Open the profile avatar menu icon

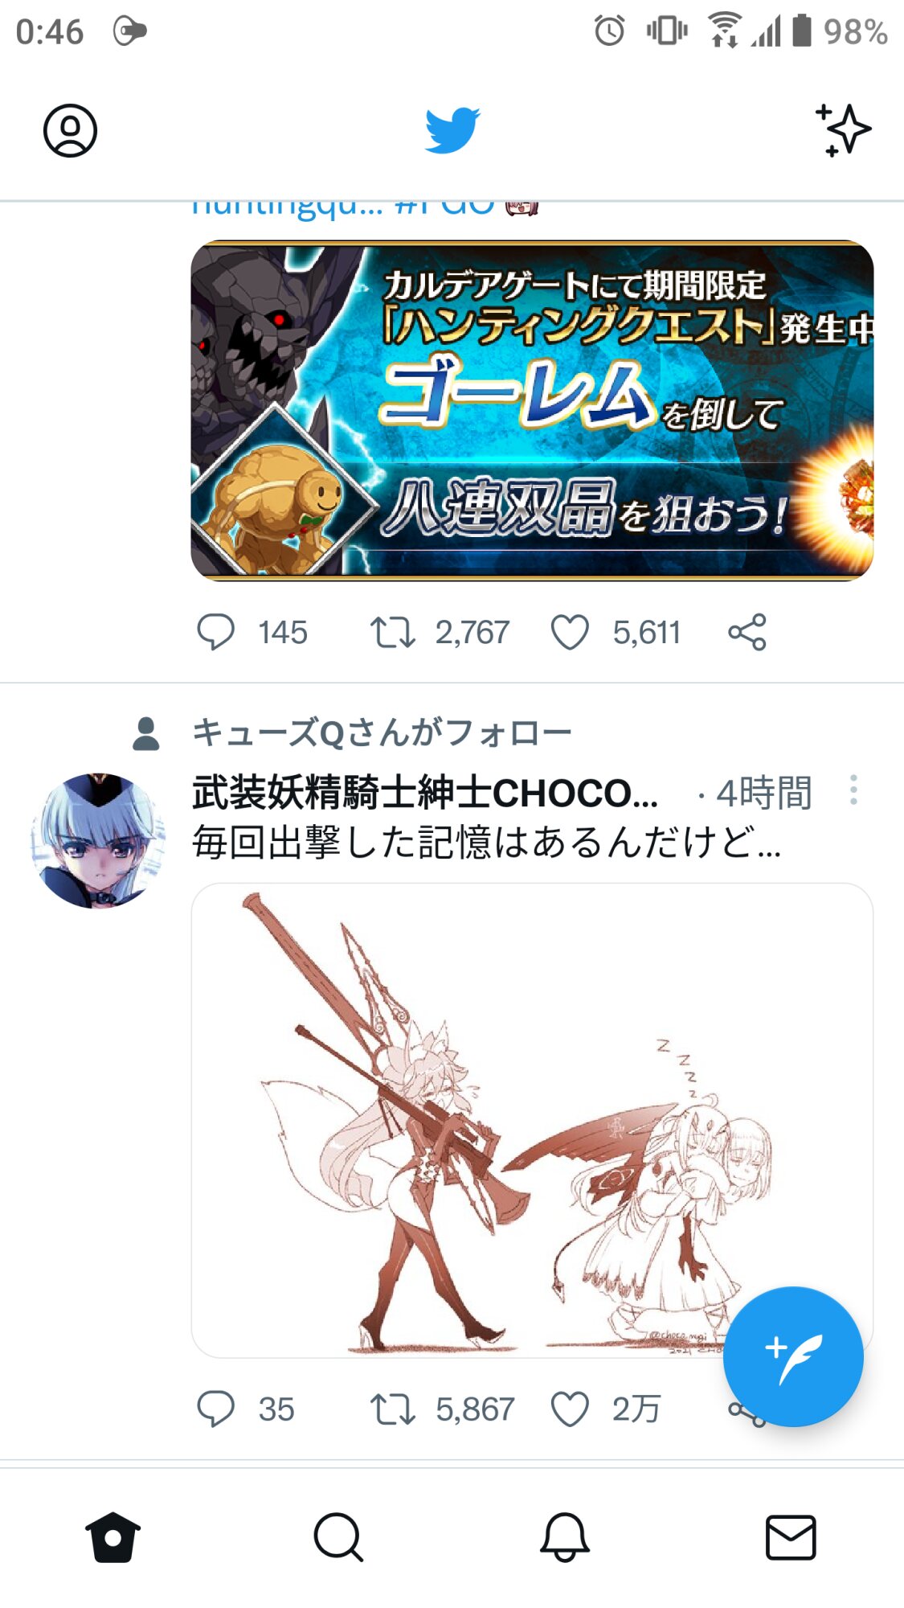coord(70,130)
